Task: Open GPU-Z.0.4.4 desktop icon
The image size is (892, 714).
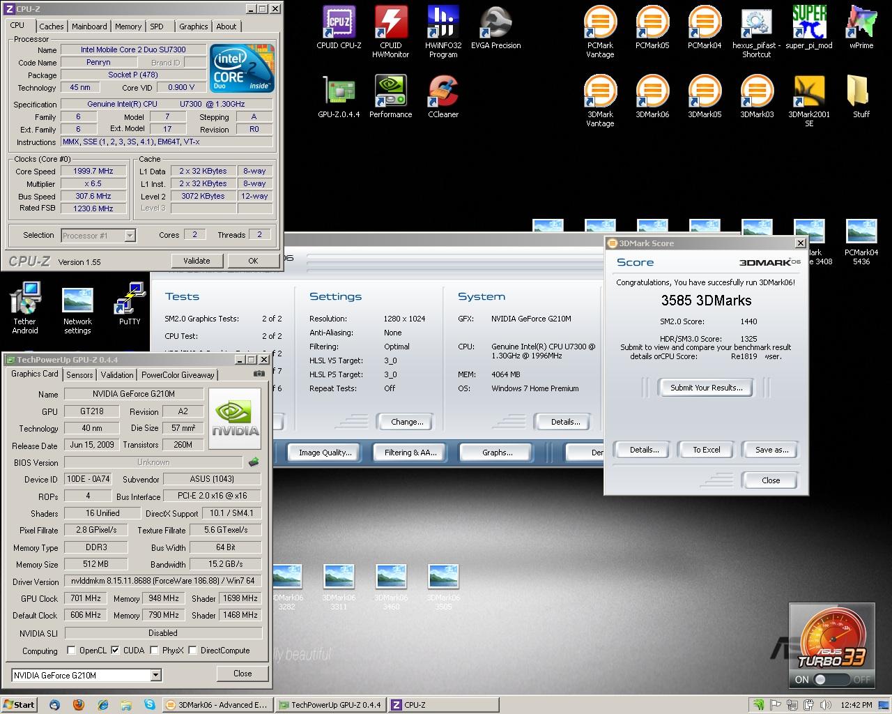Action: 339,97
